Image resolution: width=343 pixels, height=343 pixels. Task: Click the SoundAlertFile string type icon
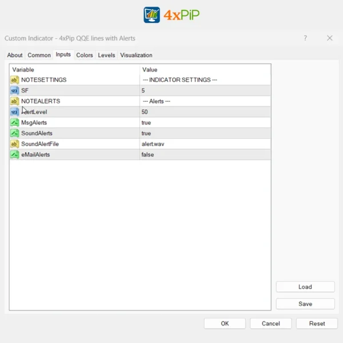(15, 144)
